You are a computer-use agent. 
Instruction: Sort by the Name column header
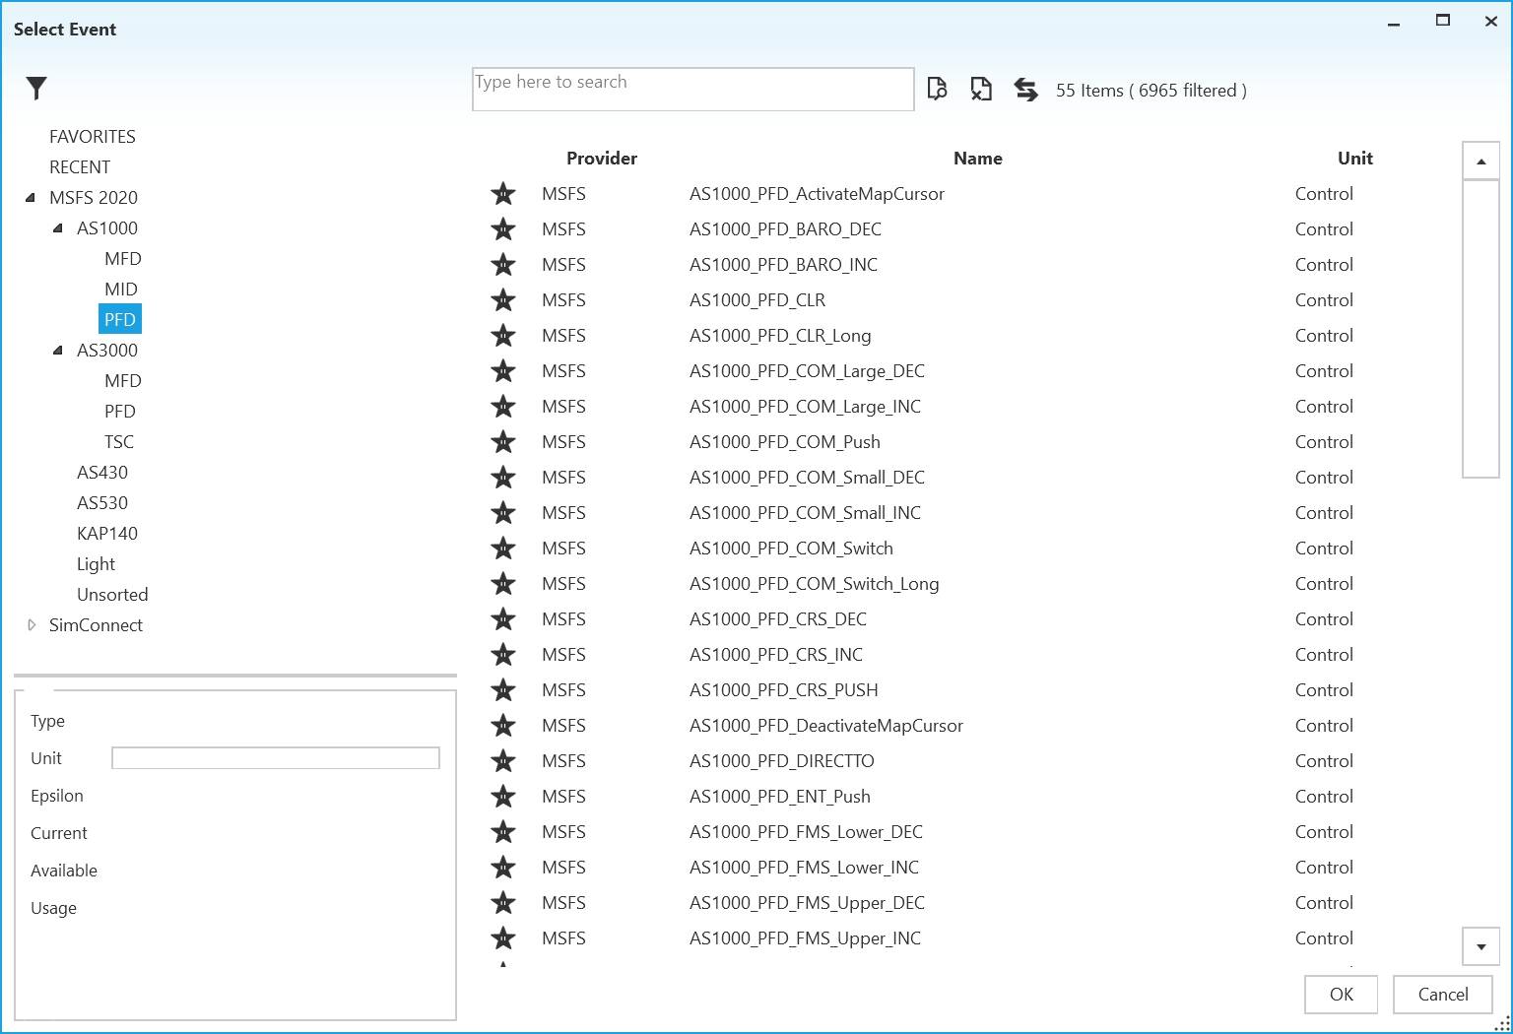coord(978,159)
